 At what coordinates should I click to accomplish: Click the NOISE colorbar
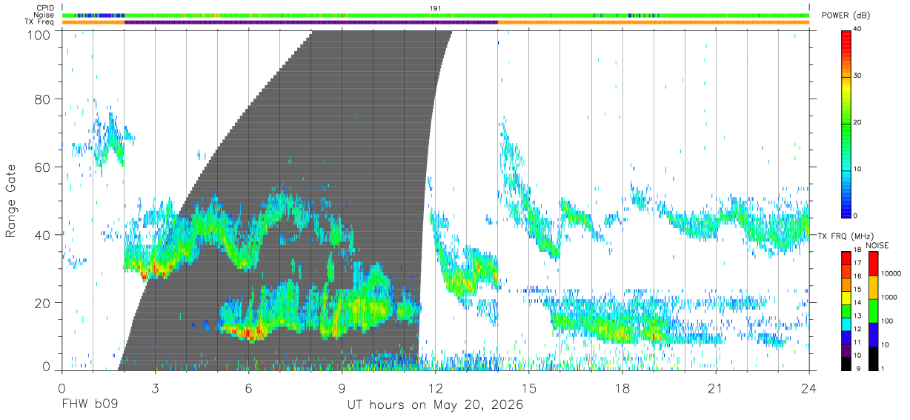pos(873,311)
